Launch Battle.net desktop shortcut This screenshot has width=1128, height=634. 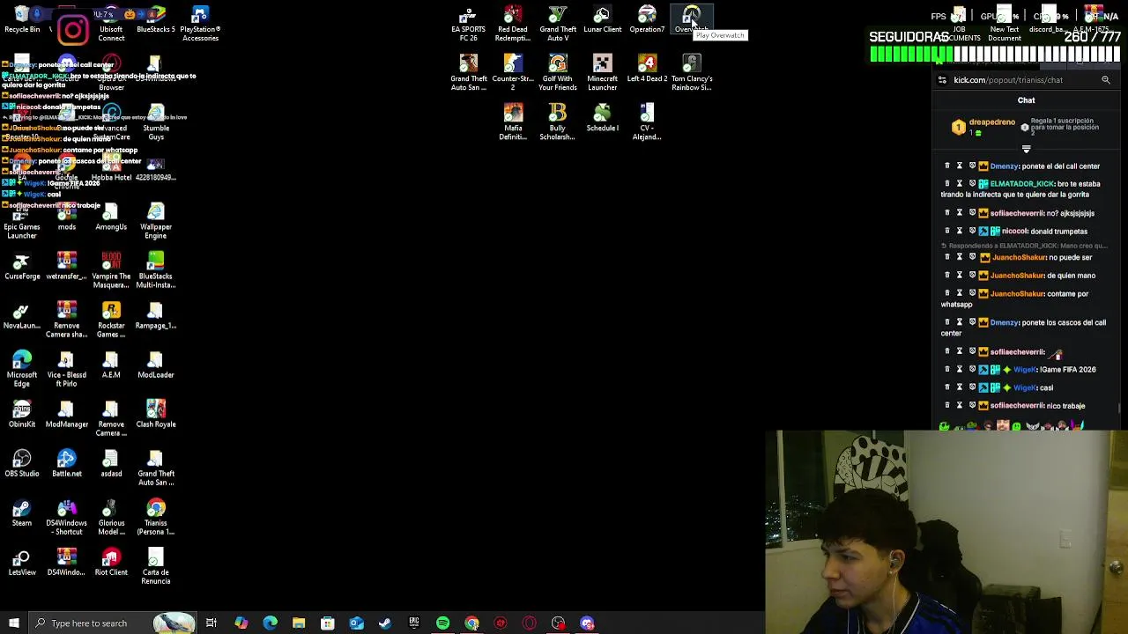tap(67, 463)
